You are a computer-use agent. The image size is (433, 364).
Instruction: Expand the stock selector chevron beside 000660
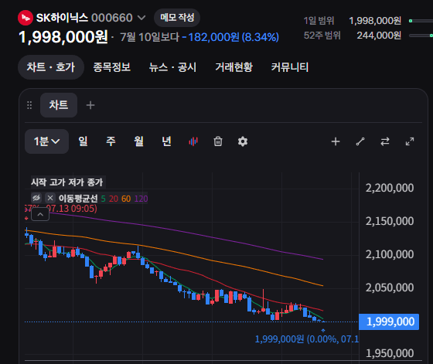click(x=141, y=18)
